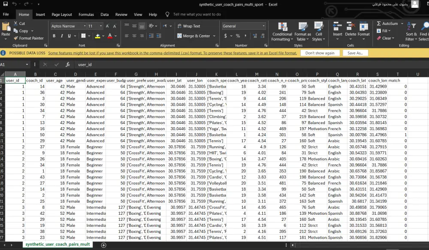Click the Redo arrow icon

pyautogui.click(x=26, y=4)
